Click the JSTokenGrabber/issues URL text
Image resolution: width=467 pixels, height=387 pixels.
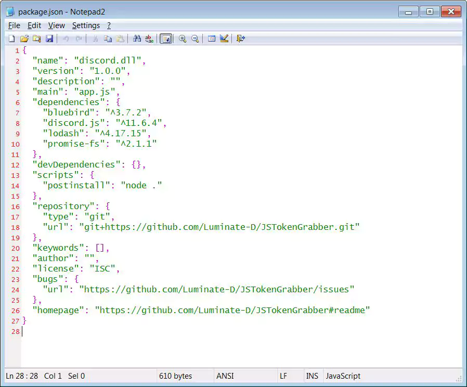click(x=216, y=289)
